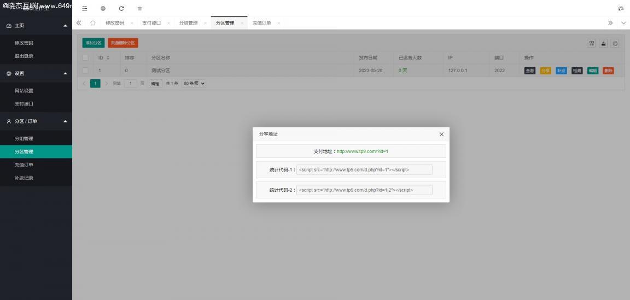Click the 统计代码-2 script field
This screenshot has width=630, height=300.
pos(364,190)
